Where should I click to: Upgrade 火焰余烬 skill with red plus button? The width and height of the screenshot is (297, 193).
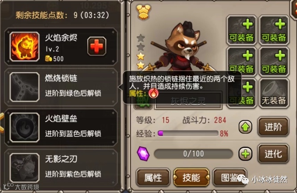(96, 46)
